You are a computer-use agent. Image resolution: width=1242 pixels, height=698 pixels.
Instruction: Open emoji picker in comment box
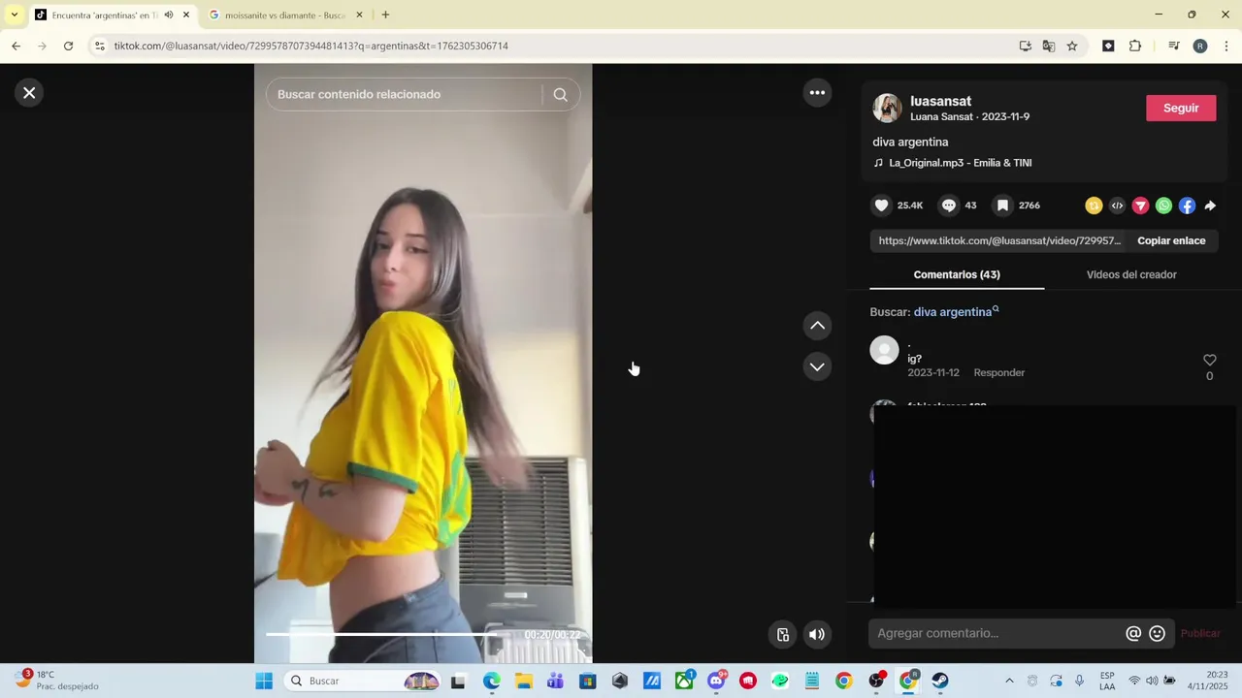tap(1157, 633)
